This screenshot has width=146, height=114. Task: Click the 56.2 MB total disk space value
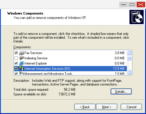pyautogui.click(x=70, y=90)
